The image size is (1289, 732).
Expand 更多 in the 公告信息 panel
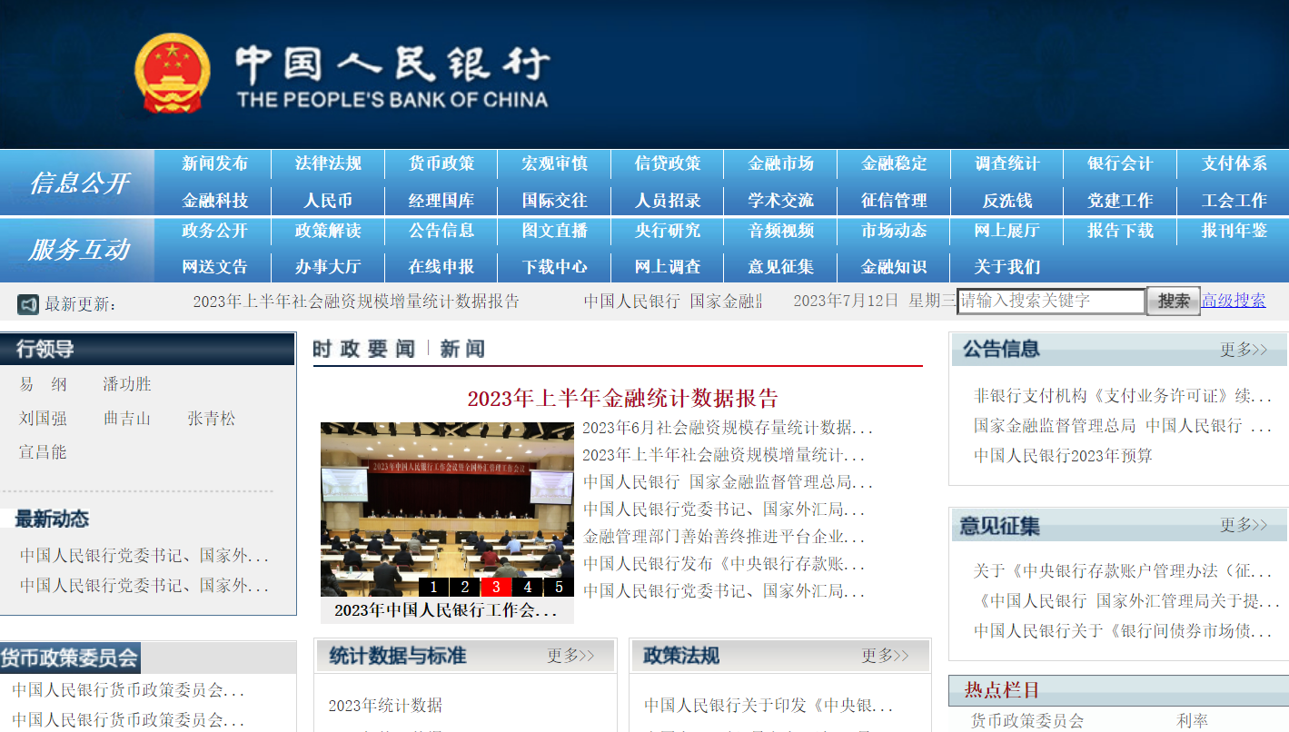pyautogui.click(x=1243, y=350)
